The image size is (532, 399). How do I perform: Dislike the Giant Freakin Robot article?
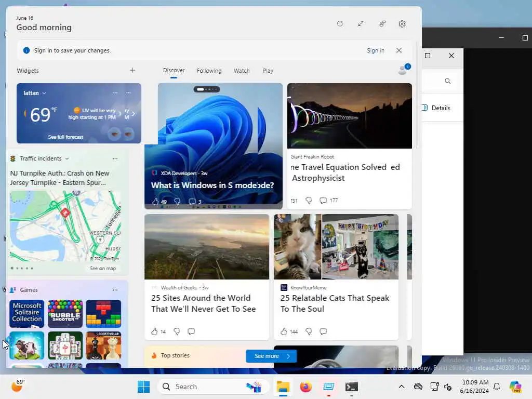pyautogui.click(x=309, y=201)
